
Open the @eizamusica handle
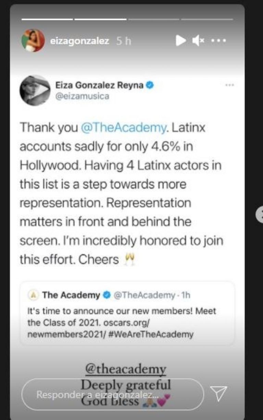pyautogui.click(x=82, y=96)
